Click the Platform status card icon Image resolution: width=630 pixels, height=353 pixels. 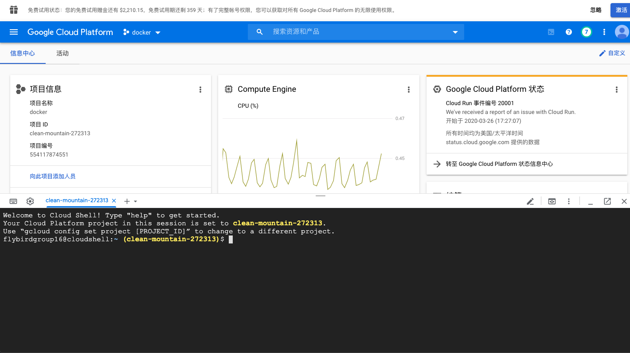437,89
